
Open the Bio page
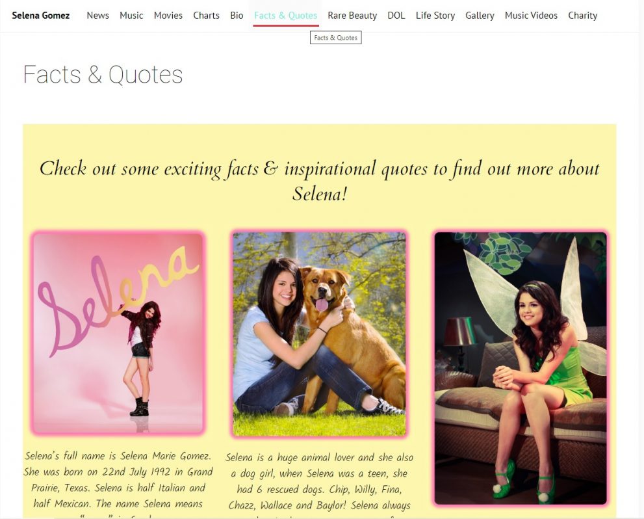tap(237, 16)
